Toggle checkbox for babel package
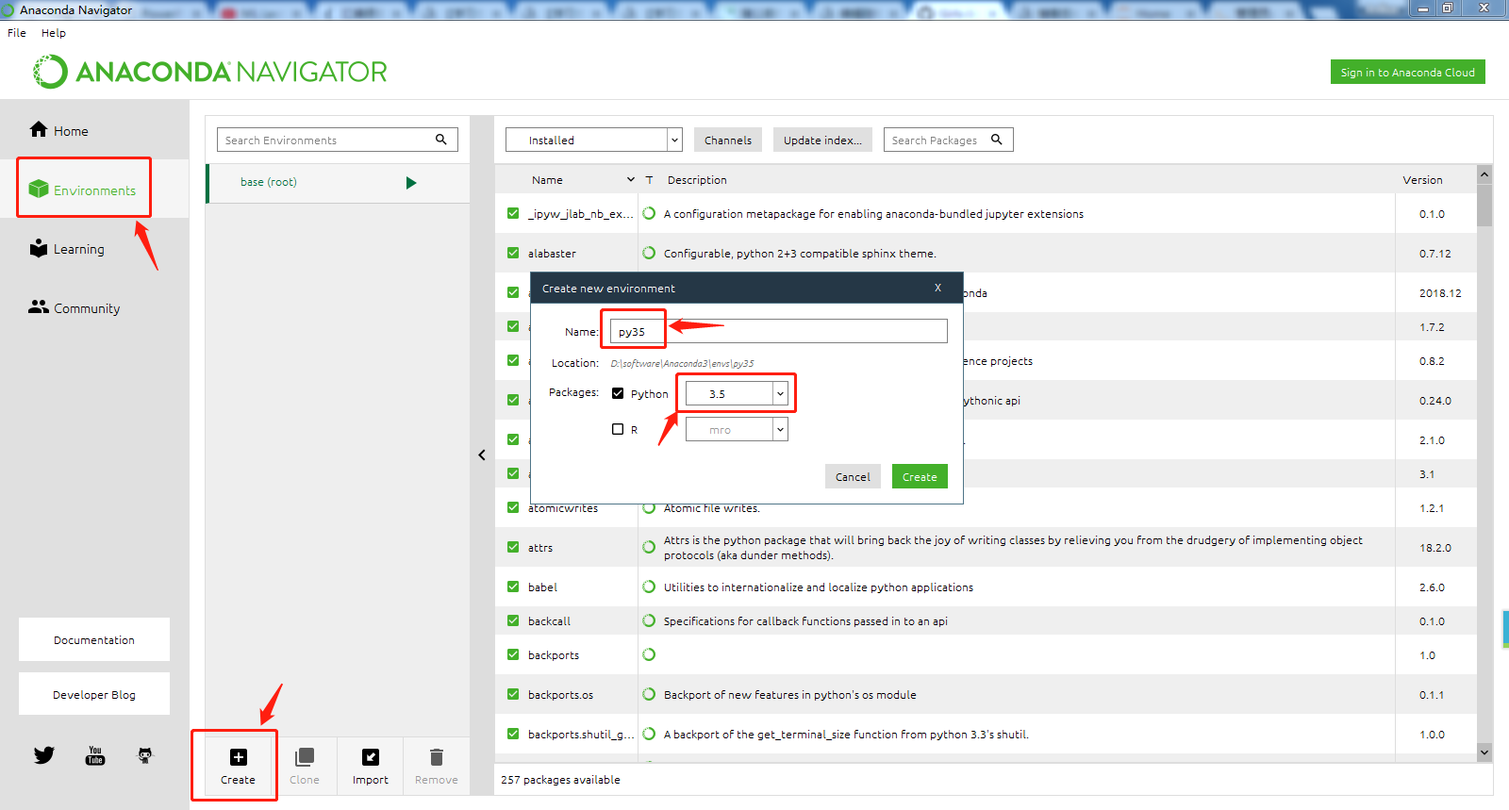Screen dimensions: 1509x810 tap(513, 587)
